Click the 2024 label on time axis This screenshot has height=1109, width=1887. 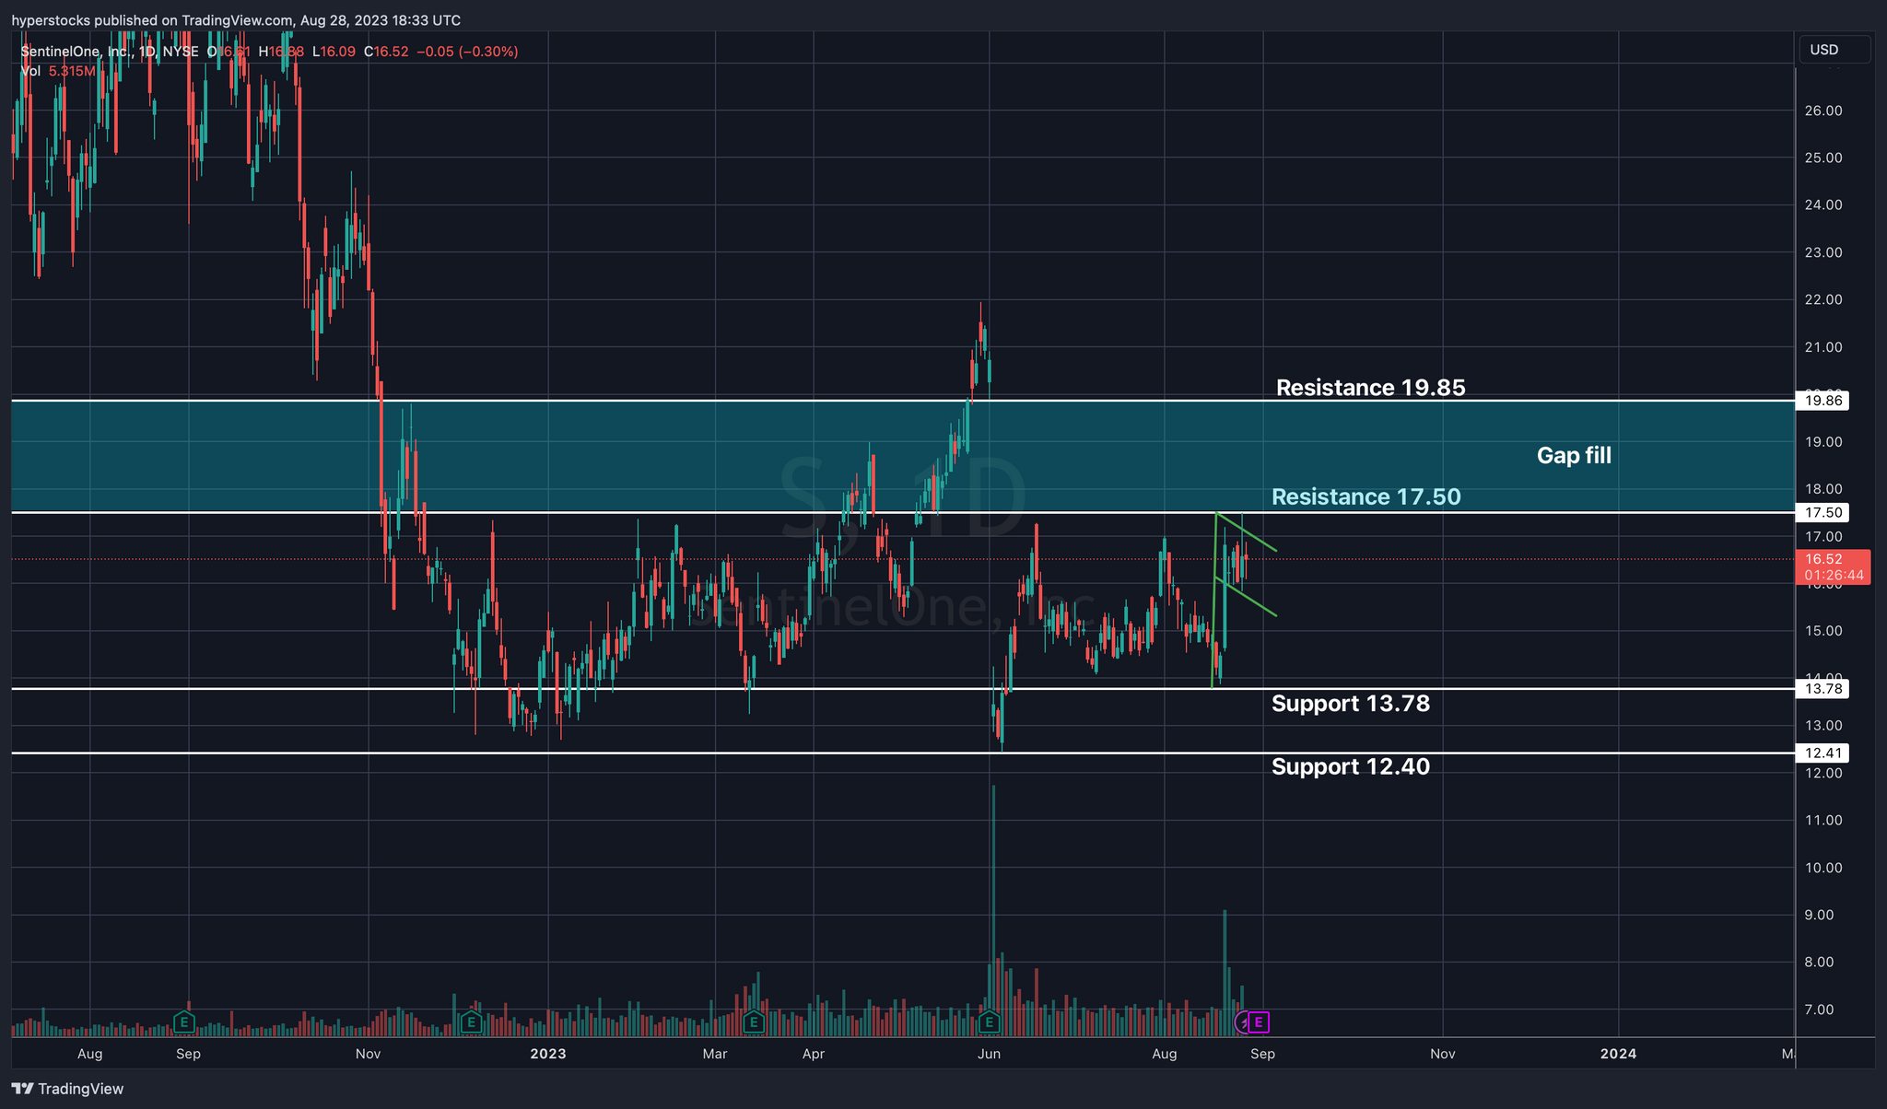pos(1619,1054)
